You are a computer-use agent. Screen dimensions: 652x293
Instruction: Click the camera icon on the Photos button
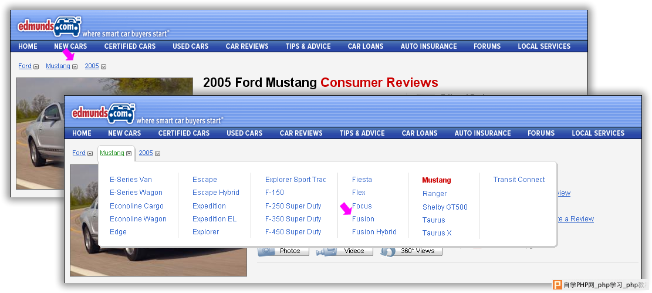(267, 251)
